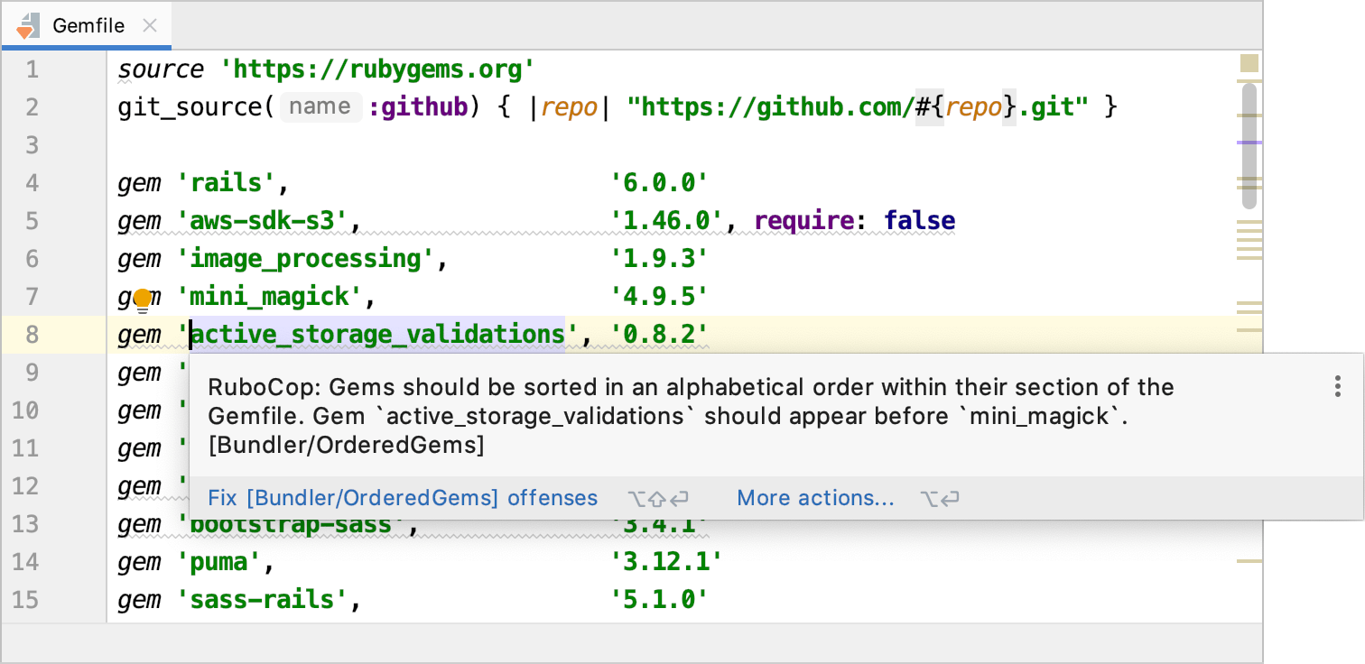Open the More actions... link
The height and width of the screenshot is (664, 1365).
(x=815, y=498)
